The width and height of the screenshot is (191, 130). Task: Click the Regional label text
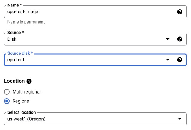coord(21,101)
